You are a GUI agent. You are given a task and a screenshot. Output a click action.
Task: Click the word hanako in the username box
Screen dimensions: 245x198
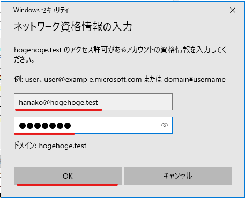pyautogui.click(x=31, y=102)
